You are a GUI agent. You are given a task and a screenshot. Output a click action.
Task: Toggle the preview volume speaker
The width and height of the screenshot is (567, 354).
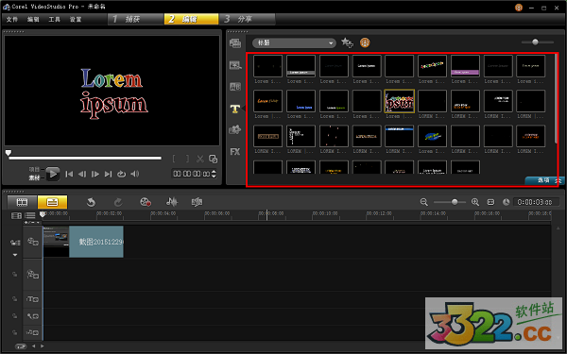pos(135,174)
